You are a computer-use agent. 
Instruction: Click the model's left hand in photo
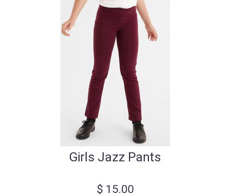pos(67,28)
